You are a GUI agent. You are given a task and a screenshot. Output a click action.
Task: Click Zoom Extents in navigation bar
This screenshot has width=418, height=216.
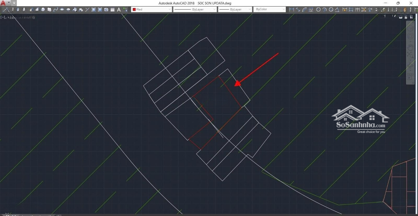pyautogui.click(x=410, y=56)
